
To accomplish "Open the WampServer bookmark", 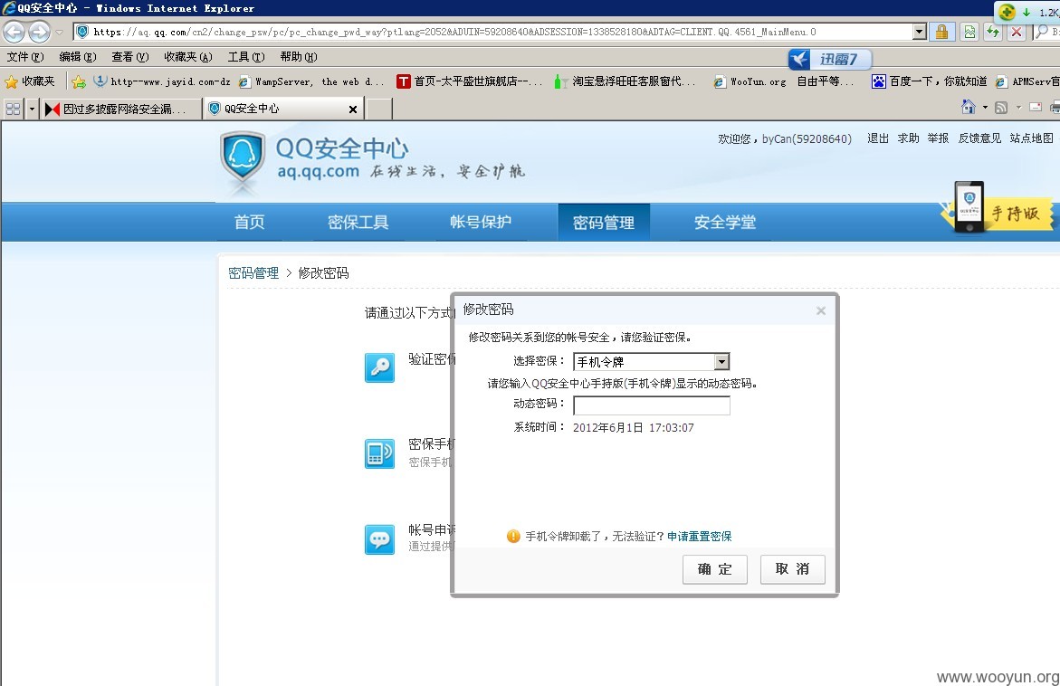I will point(311,81).
